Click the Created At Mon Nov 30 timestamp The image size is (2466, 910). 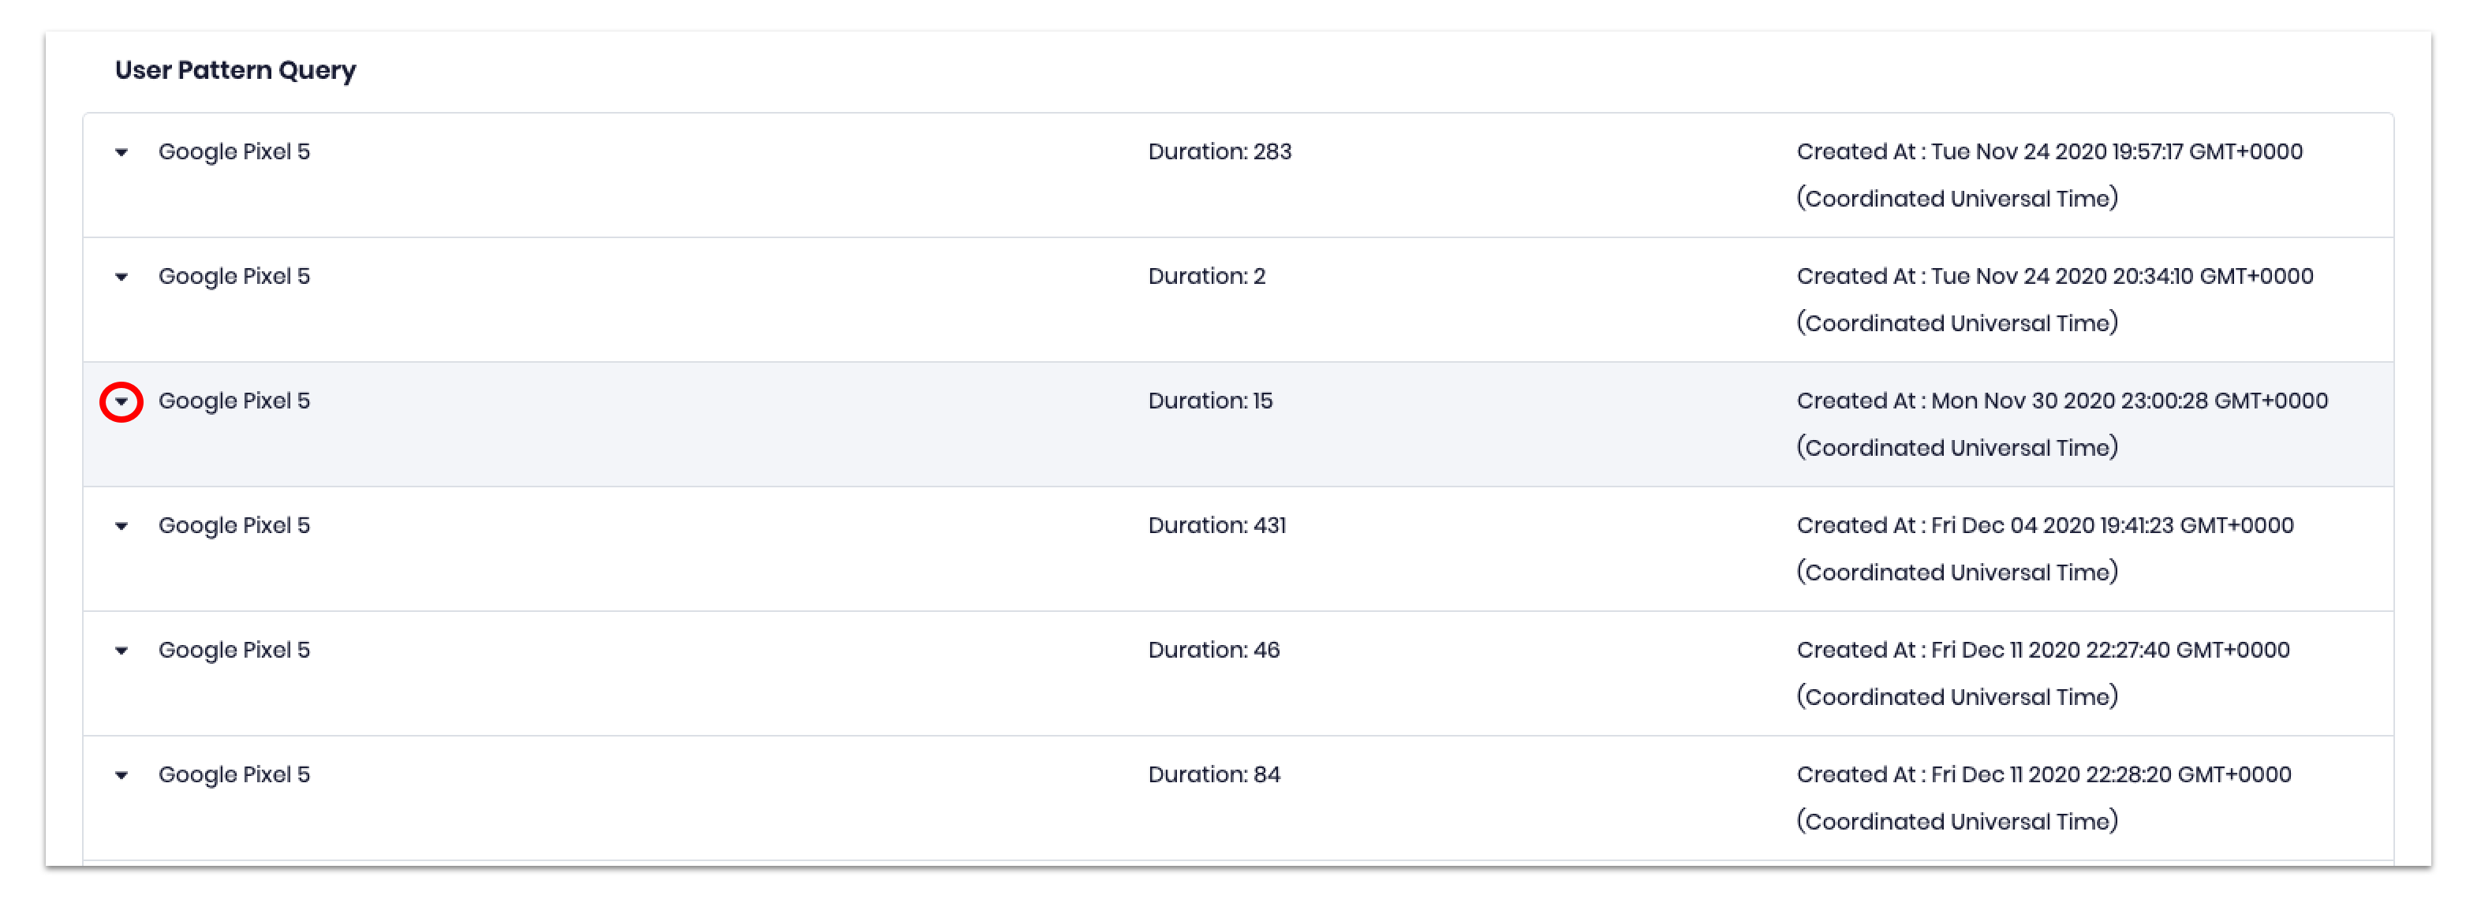click(x=2062, y=401)
